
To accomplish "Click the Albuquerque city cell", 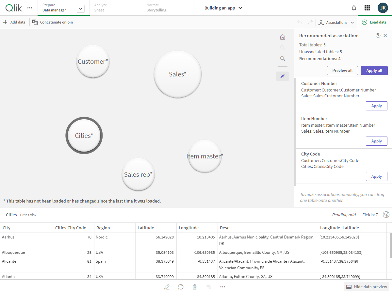I will [x=26, y=253].
